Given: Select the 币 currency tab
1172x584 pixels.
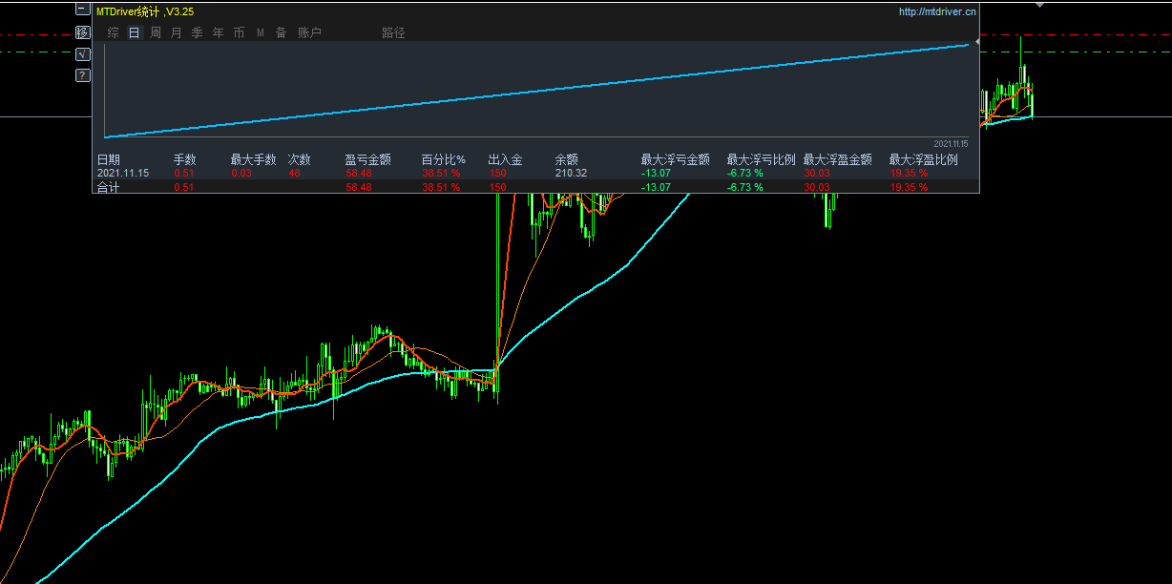Looking at the screenshot, I should [x=240, y=32].
